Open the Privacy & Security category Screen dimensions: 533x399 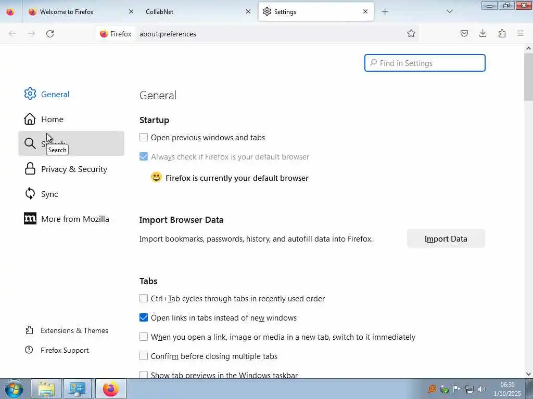(71, 169)
